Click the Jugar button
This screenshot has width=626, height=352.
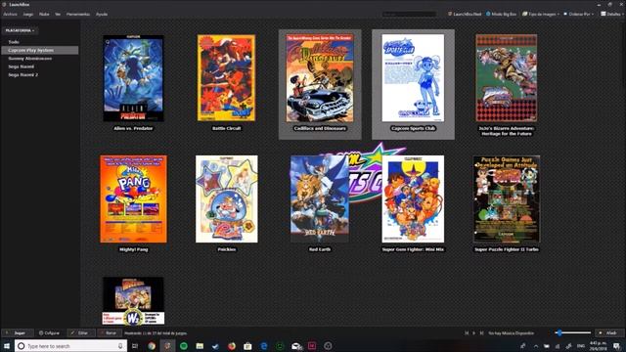(18, 332)
